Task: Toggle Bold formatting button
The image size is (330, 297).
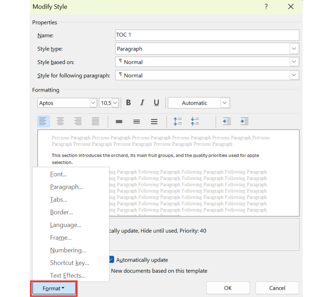Action: tap(128, 103)
